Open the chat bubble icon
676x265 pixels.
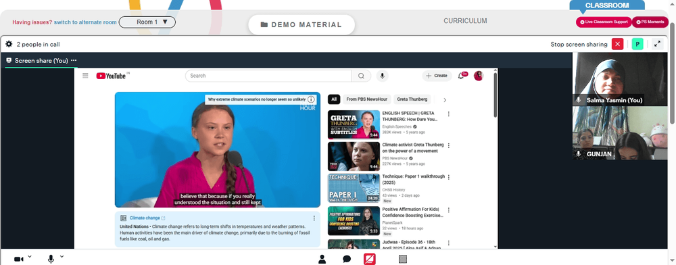[347, 259]
